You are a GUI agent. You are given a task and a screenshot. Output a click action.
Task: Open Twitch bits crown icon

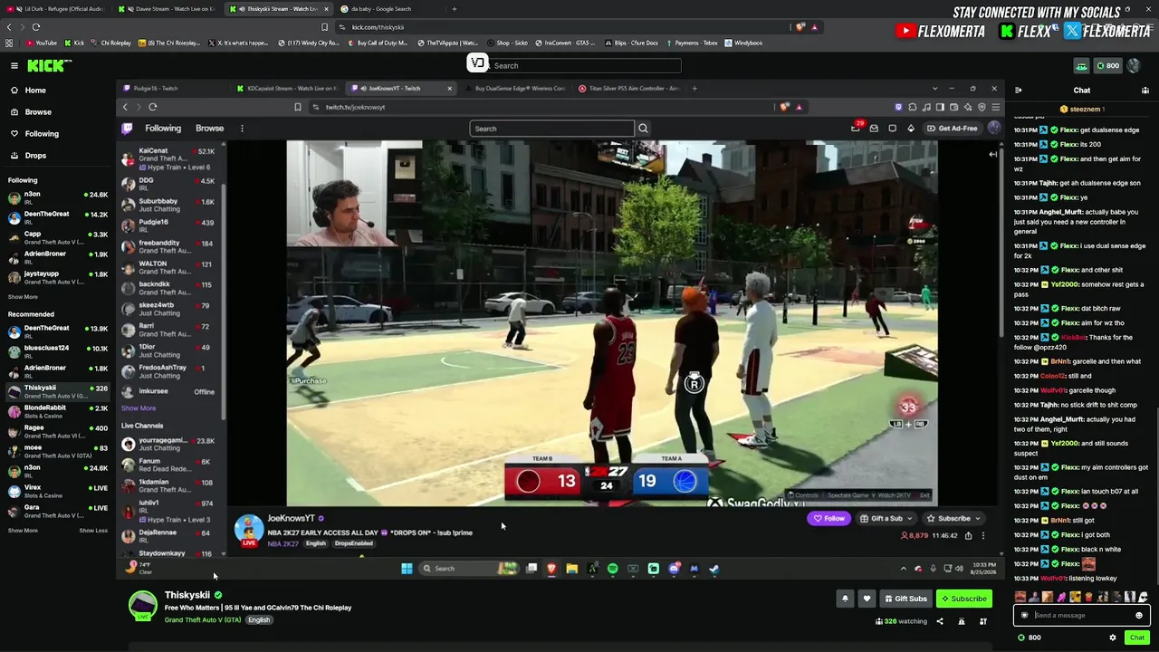click(x=911, y=129)
